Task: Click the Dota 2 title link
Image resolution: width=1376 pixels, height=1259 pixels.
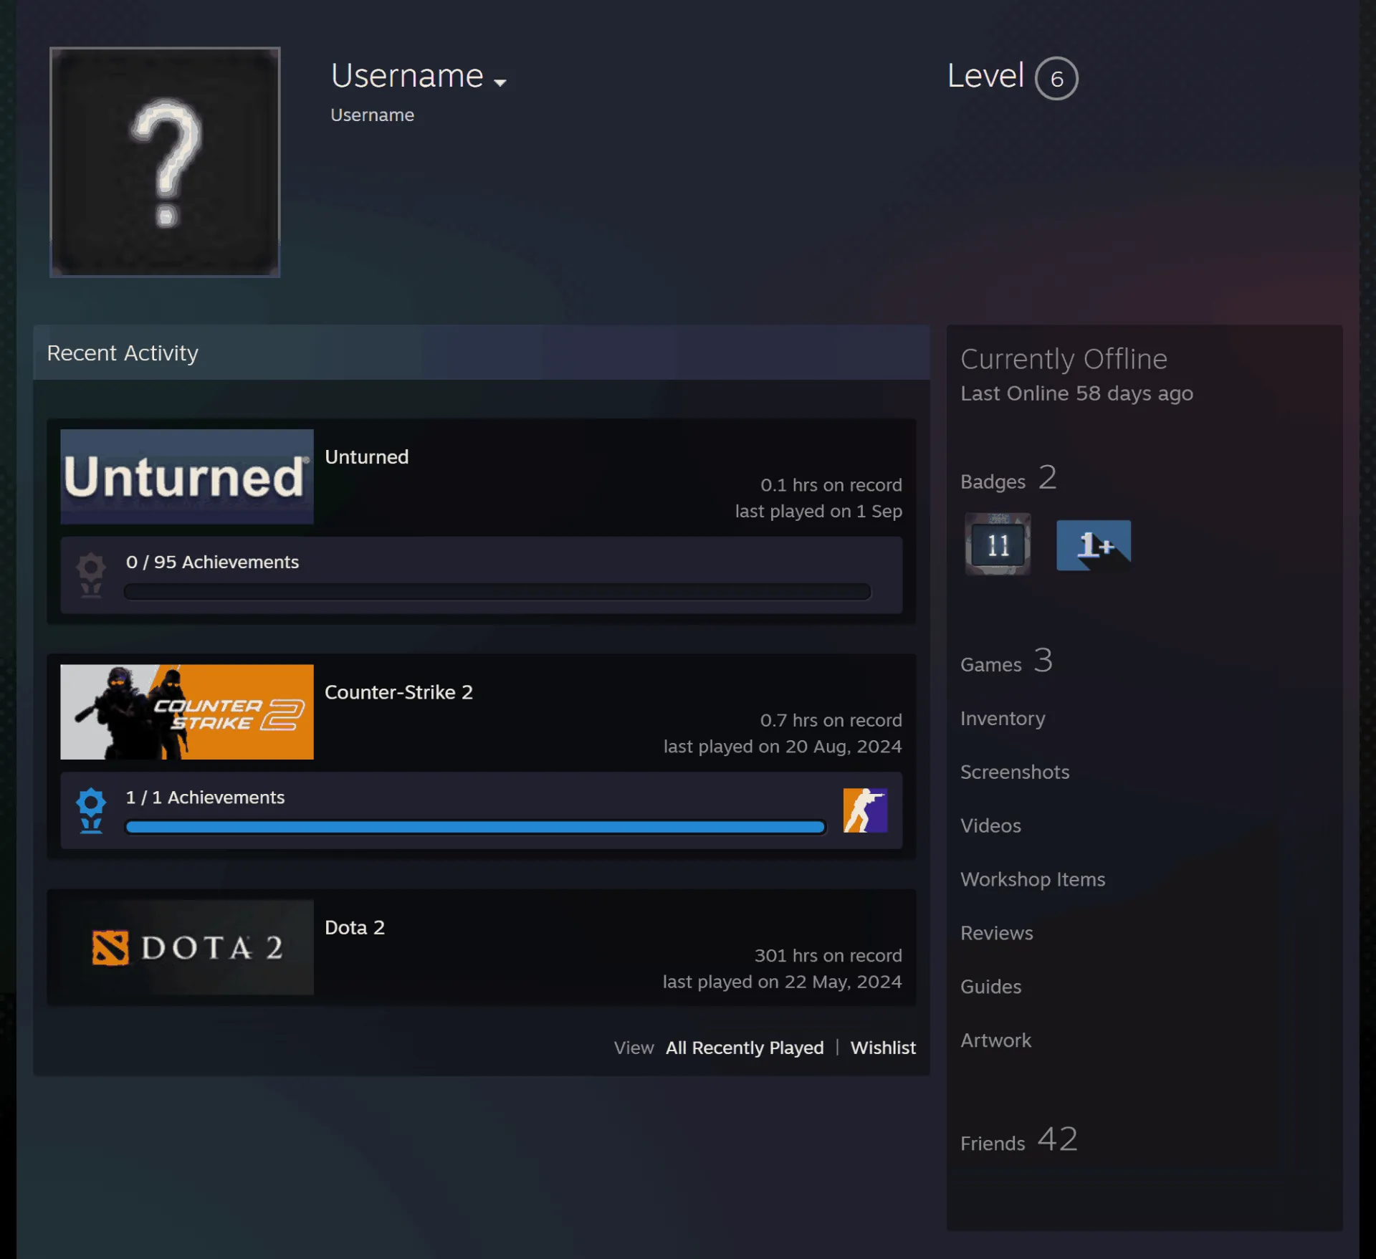Action: pyautogui.click(x=355, y=927)
